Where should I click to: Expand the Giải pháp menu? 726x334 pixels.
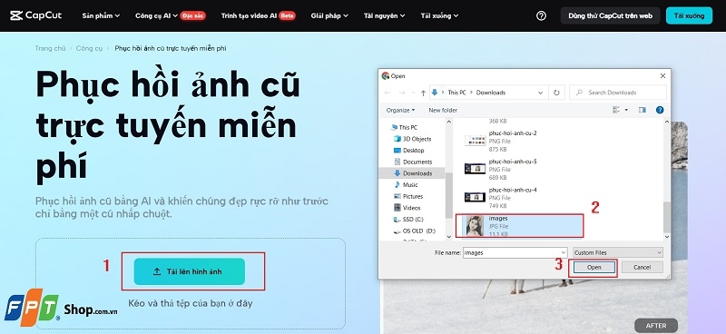pos(329,15)
